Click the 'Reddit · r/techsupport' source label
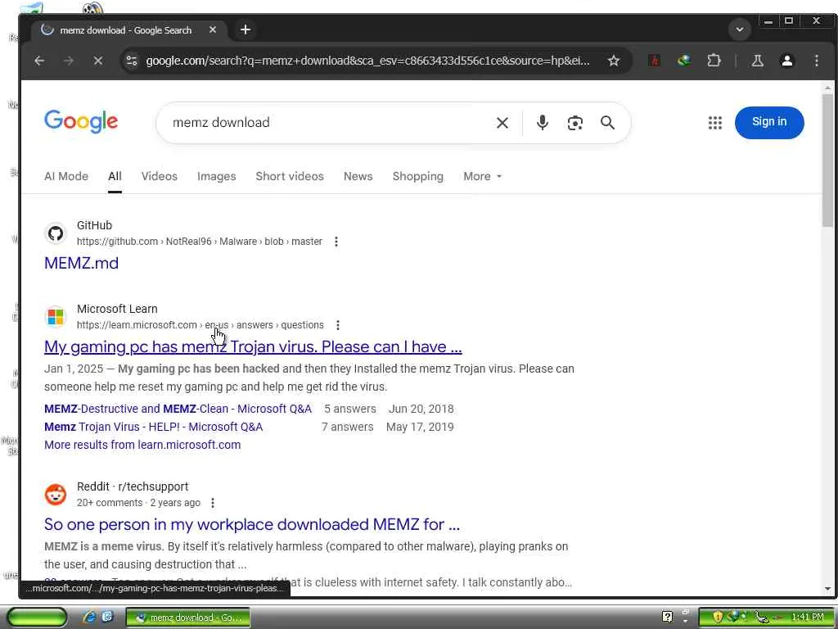838x629 pixels. click(133, 486)
